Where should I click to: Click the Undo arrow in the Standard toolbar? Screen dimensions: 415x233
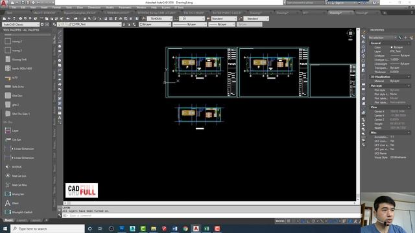point(68,19)
